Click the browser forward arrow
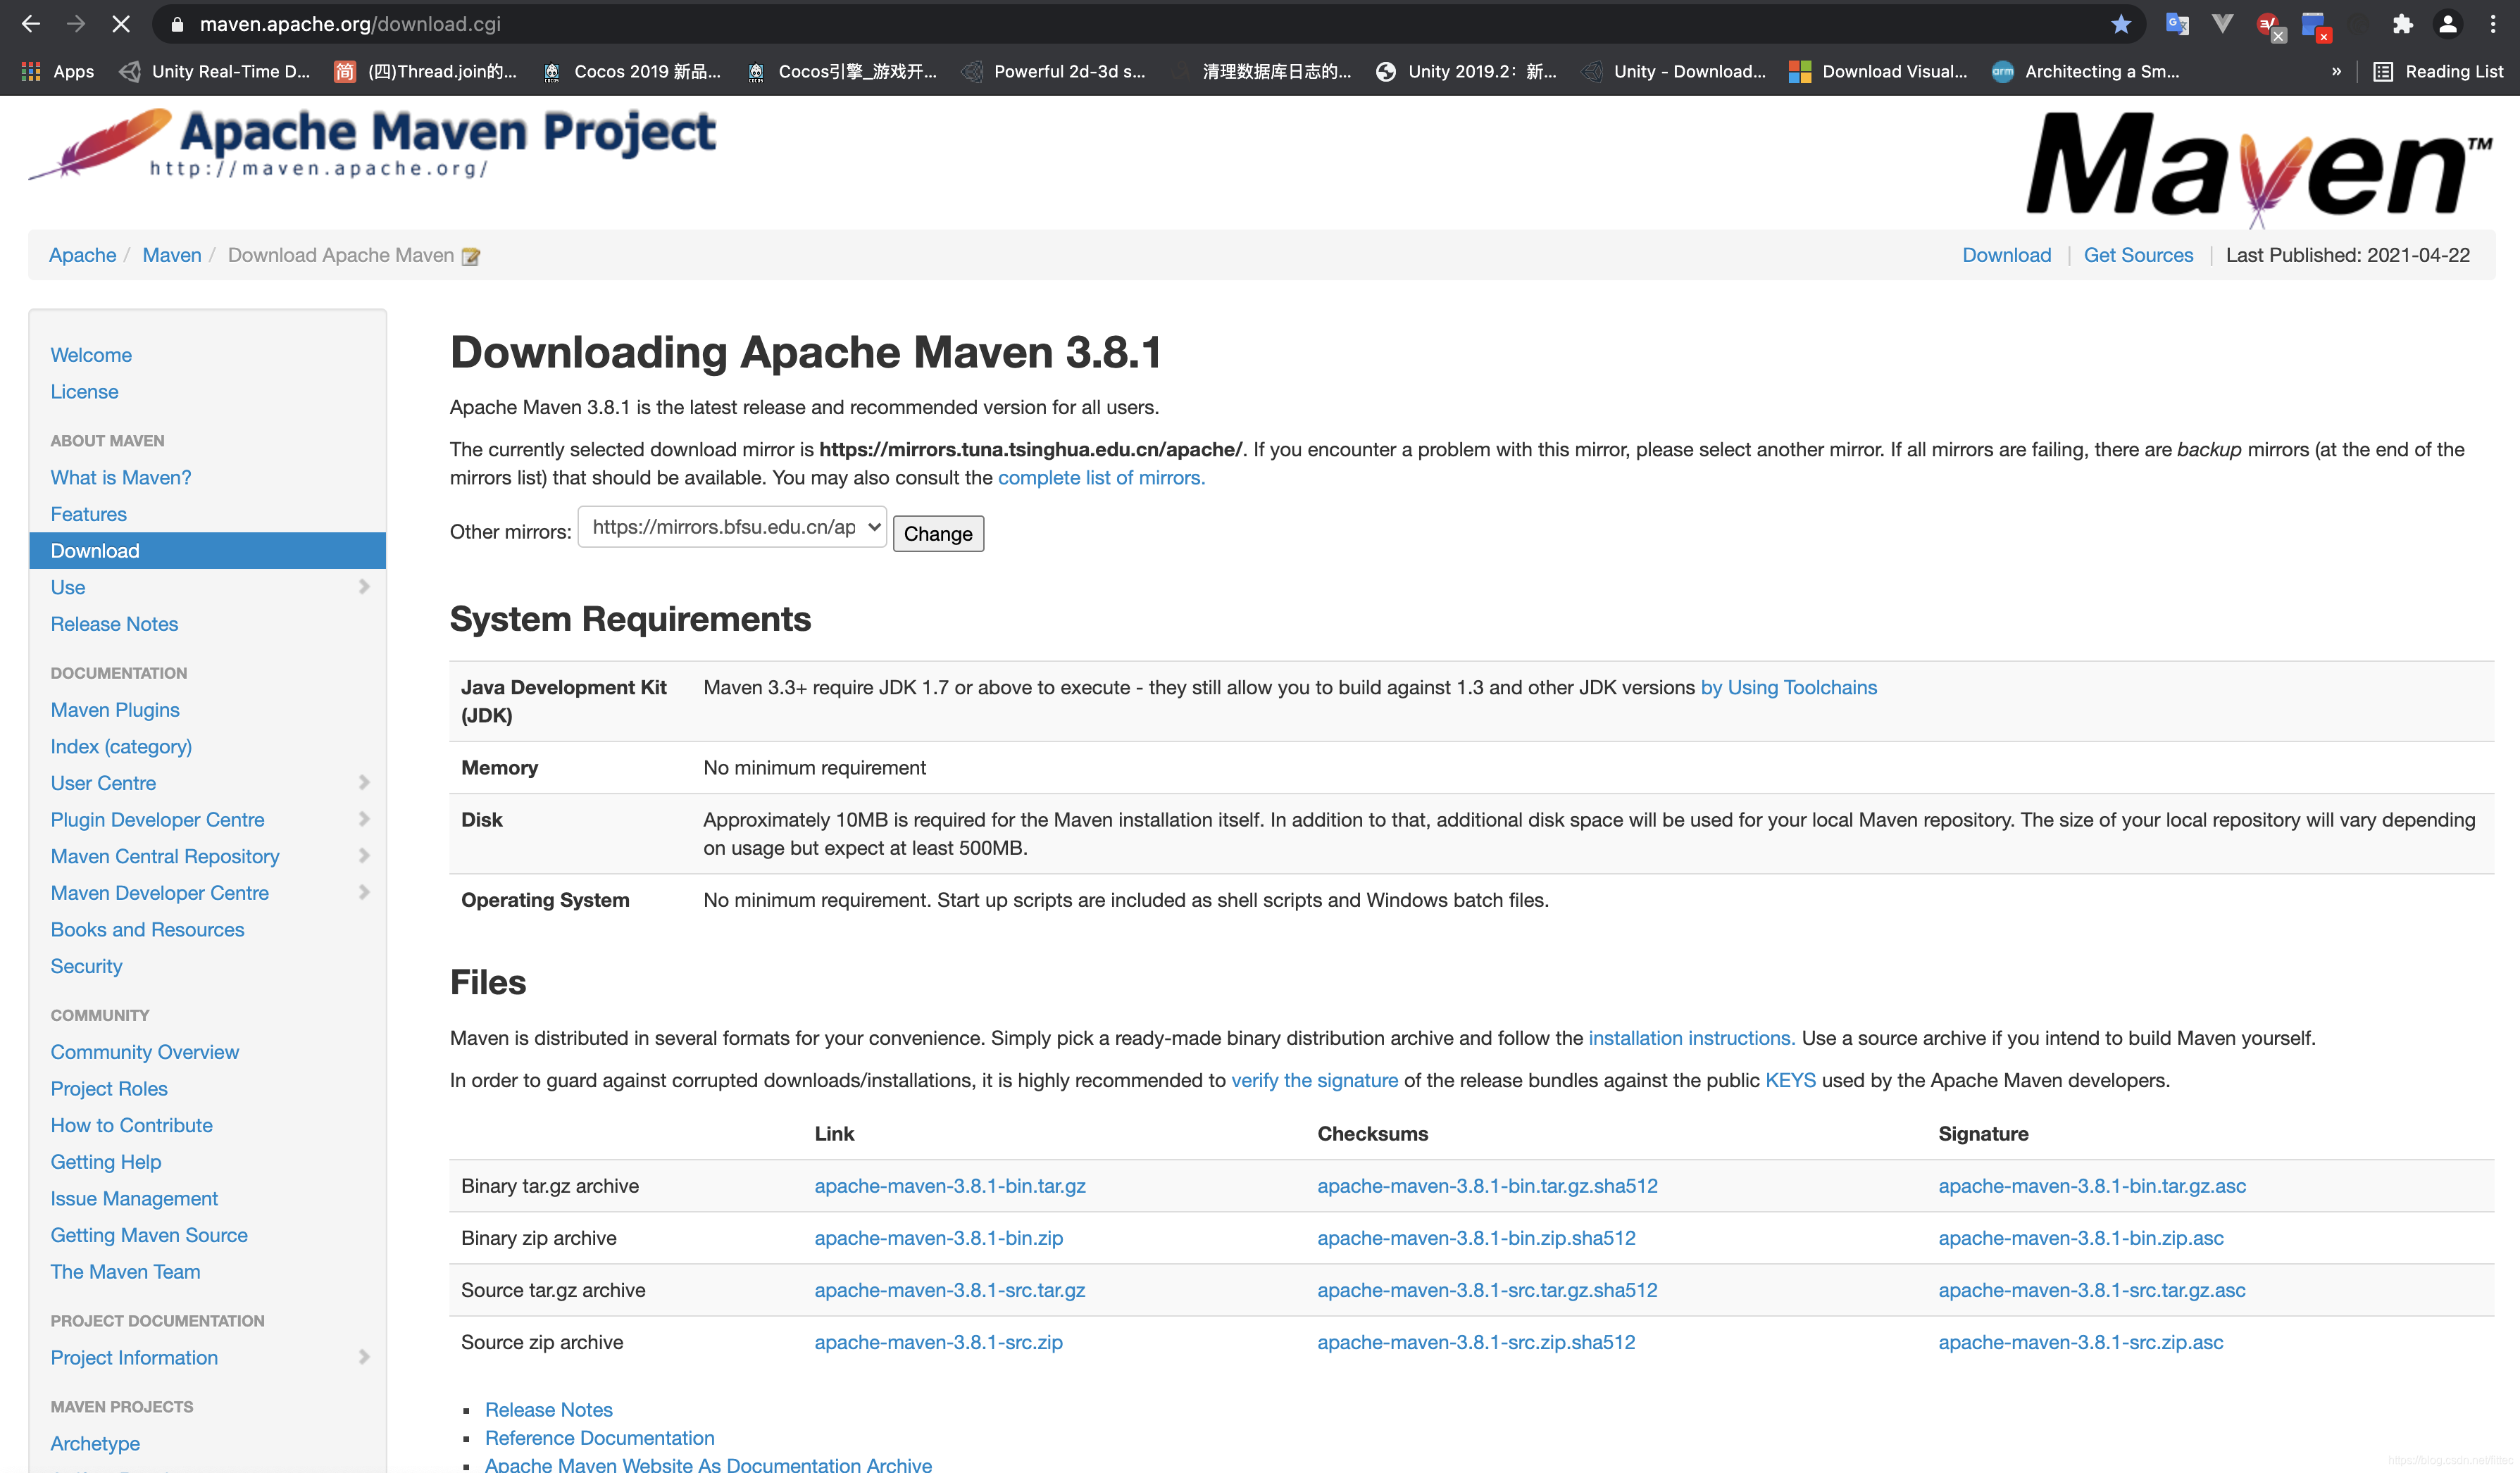Image resolution: width=2520 pixels, height=1473 pixels. [x=76, y=24]
